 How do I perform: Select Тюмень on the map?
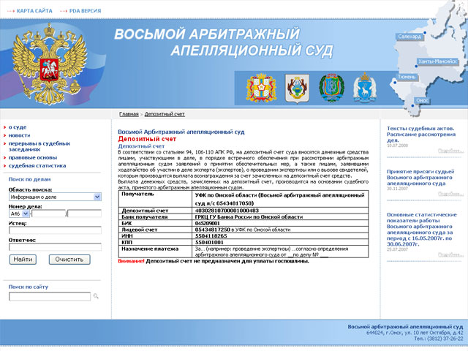407,77
